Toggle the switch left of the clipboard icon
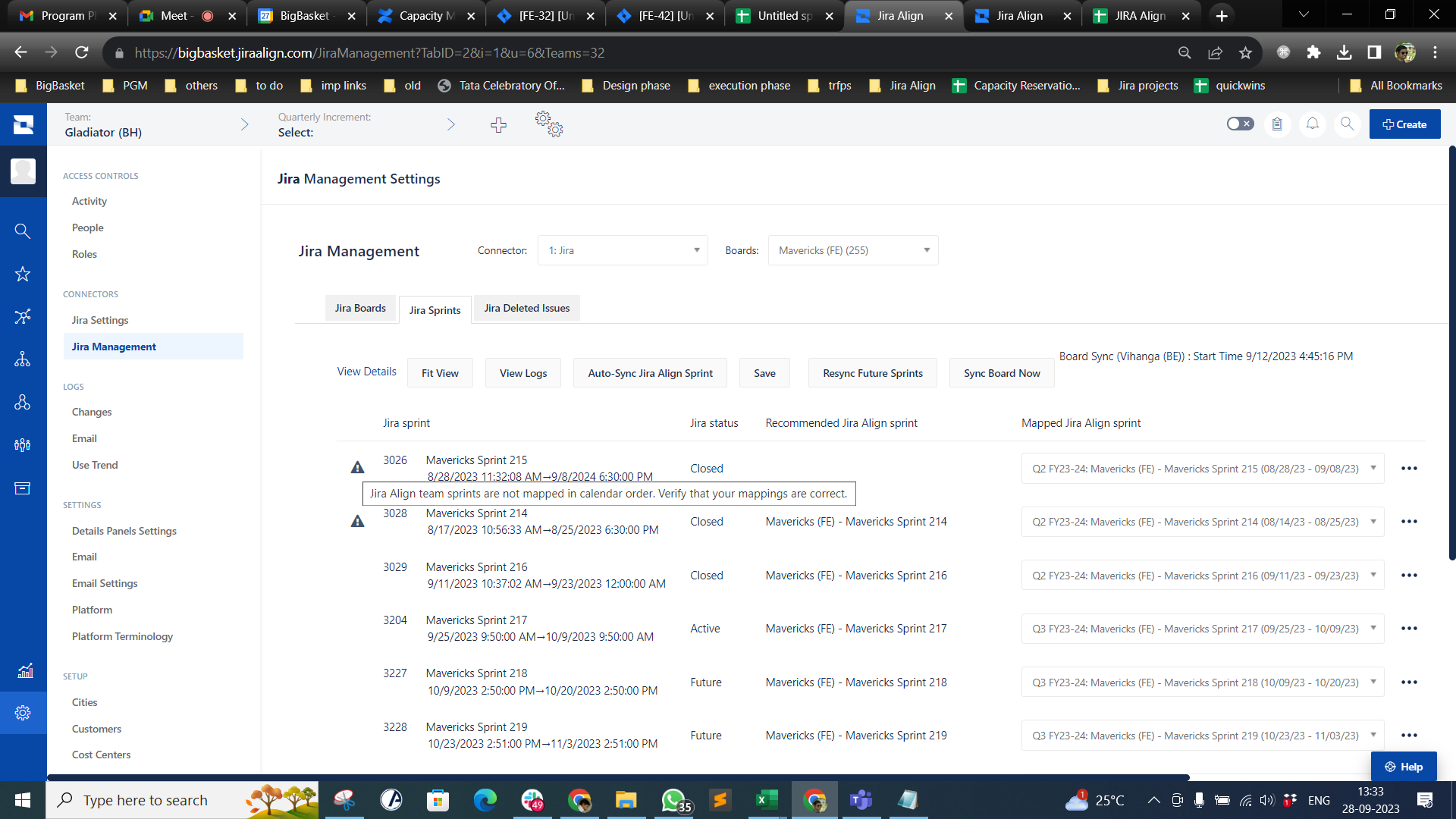1456x819 pixels. (1239, 123)
